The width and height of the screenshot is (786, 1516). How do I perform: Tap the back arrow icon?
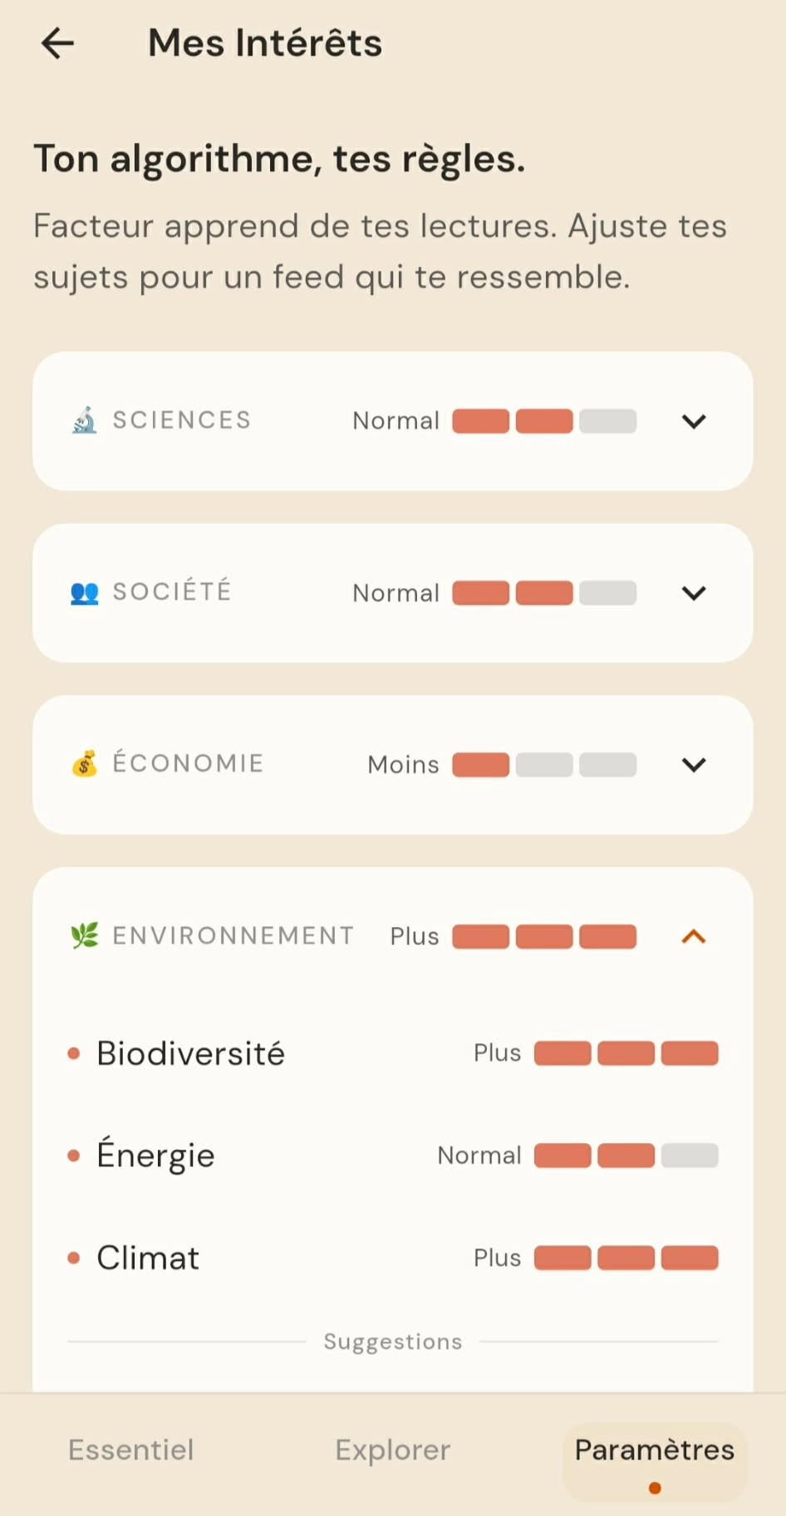[58, 43]
